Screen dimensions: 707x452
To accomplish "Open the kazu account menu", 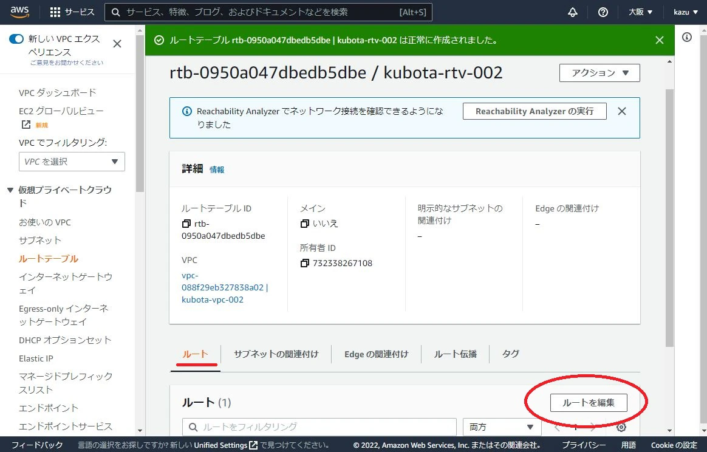I will pyautogui.click(x=685, y=12).
